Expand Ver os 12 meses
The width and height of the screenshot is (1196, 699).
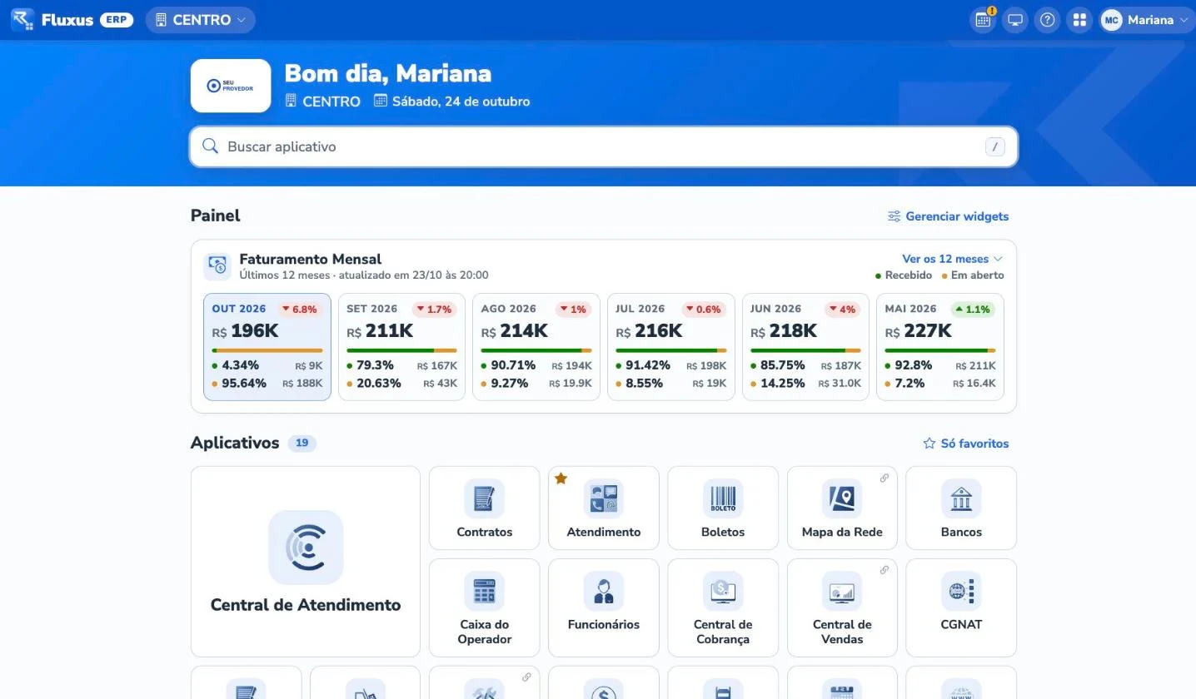[953, 259]
